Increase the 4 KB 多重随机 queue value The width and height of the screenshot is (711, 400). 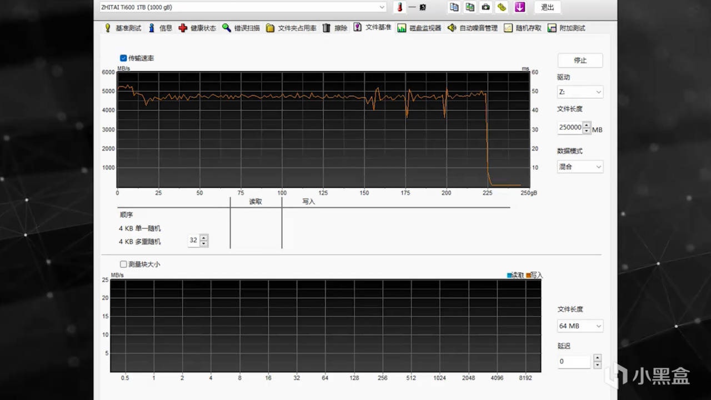click(204, 238)
